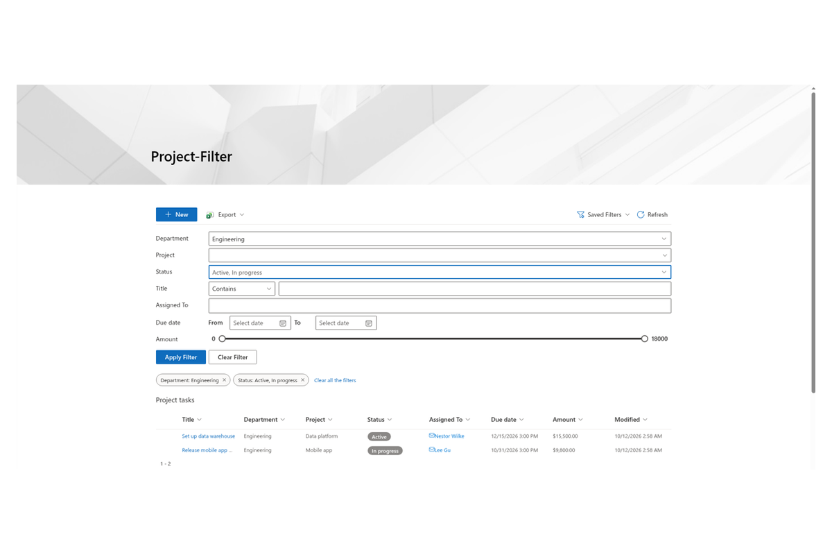Click the New button
This screenshot has height=555, width=832.
(x=176, y=214)
